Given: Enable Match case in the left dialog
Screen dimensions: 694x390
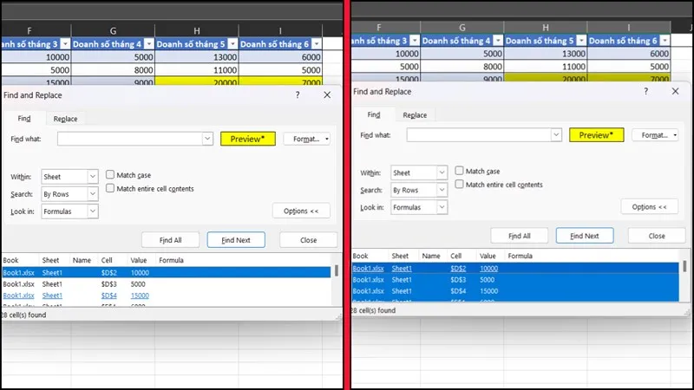Looking at the screenshot, I should [110, 175].
